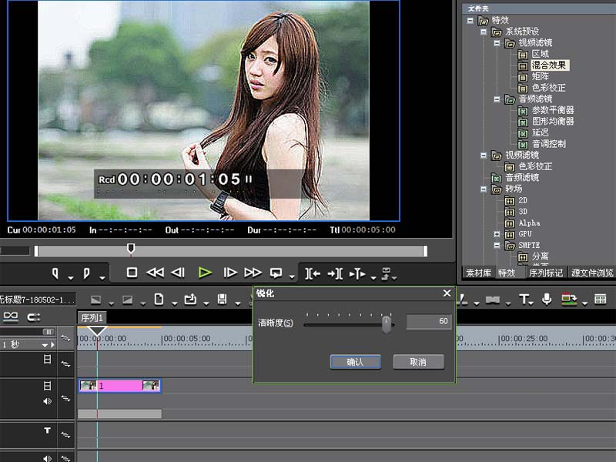Click the Rewind double-arrow icon
The image size is (616, 462).
[156, 273]
